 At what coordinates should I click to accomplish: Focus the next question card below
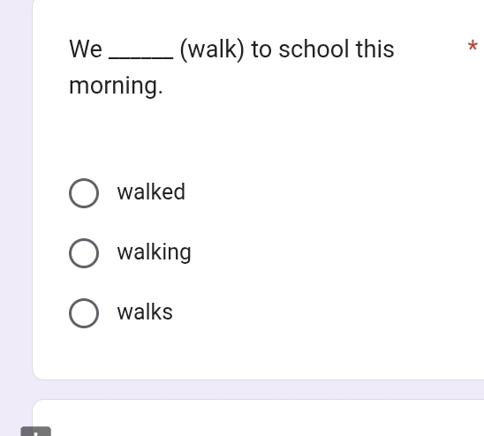(x=258, y=417)
